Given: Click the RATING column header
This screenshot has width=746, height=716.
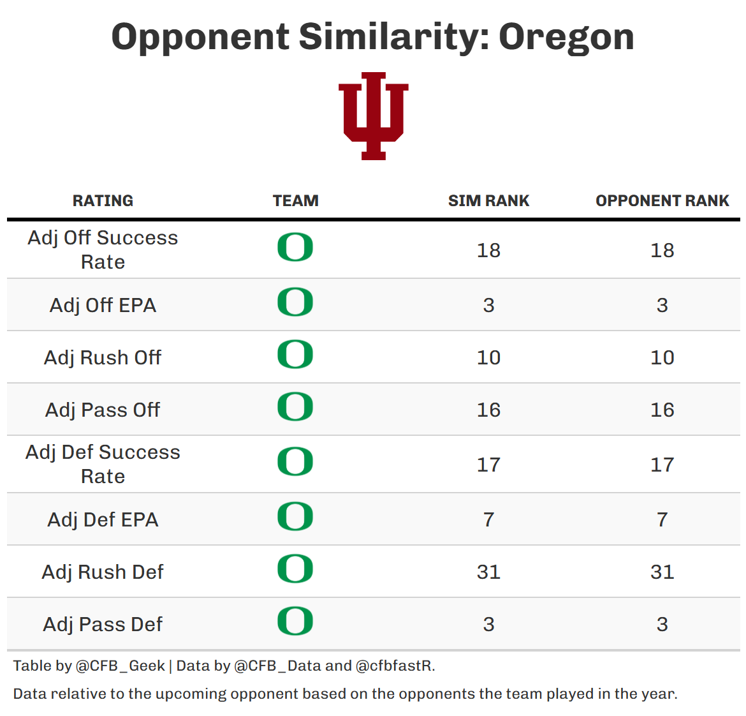Looking at the screenshot, I should [x=103, y=201].
